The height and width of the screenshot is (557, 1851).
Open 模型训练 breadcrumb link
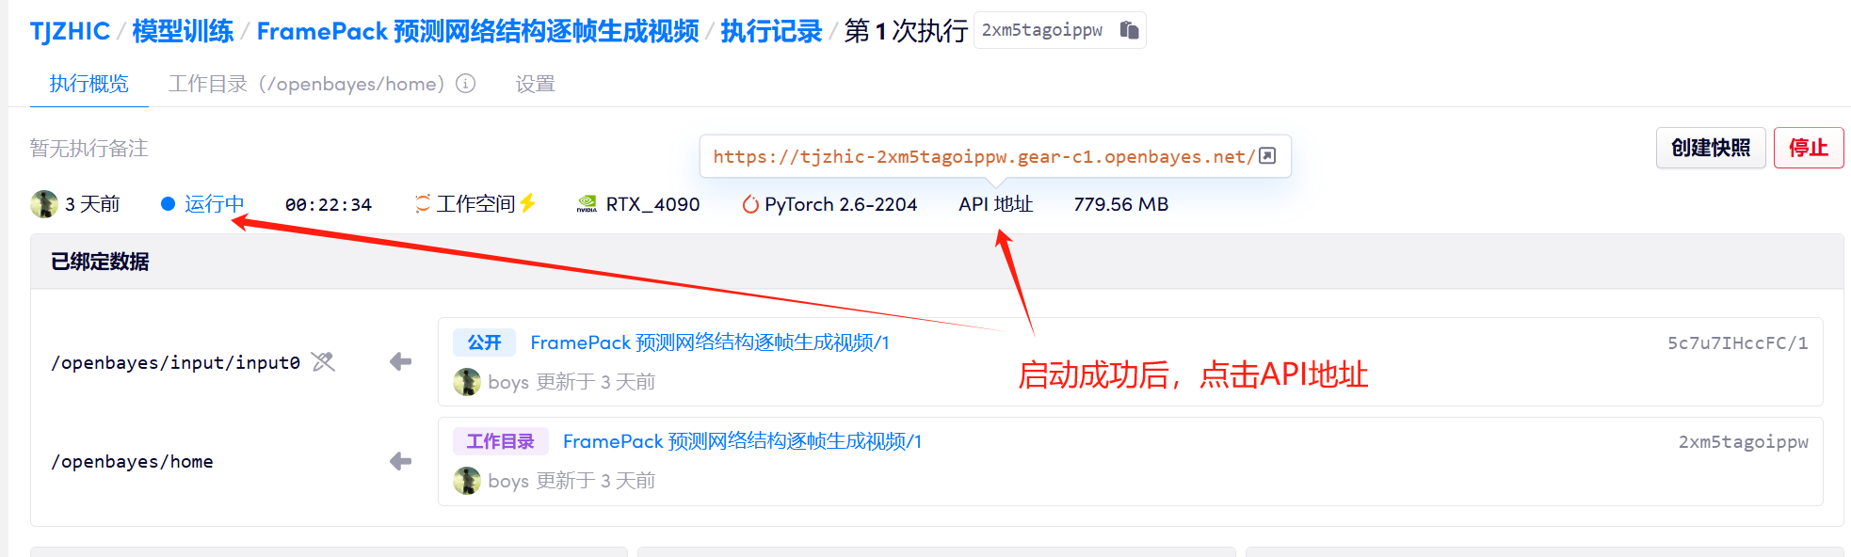183,31
